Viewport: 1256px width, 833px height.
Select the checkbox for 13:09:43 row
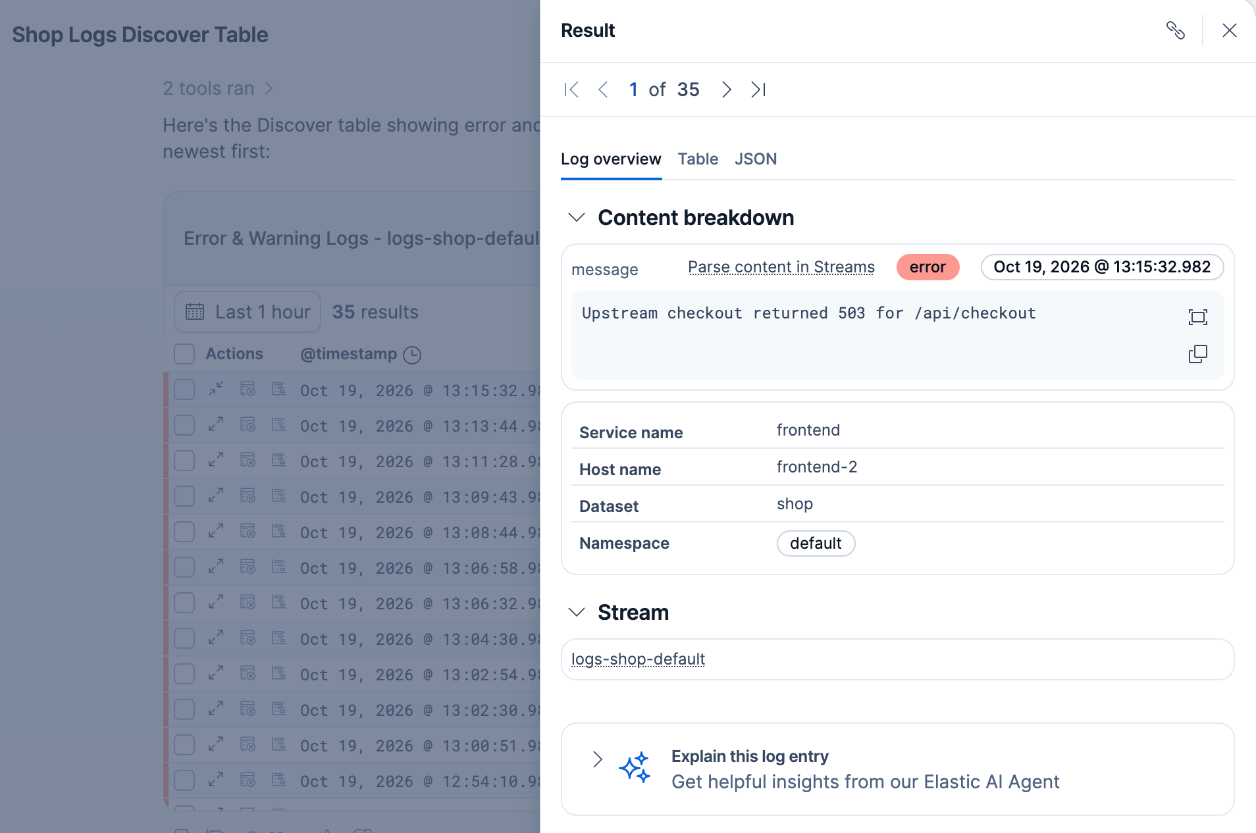184,496
